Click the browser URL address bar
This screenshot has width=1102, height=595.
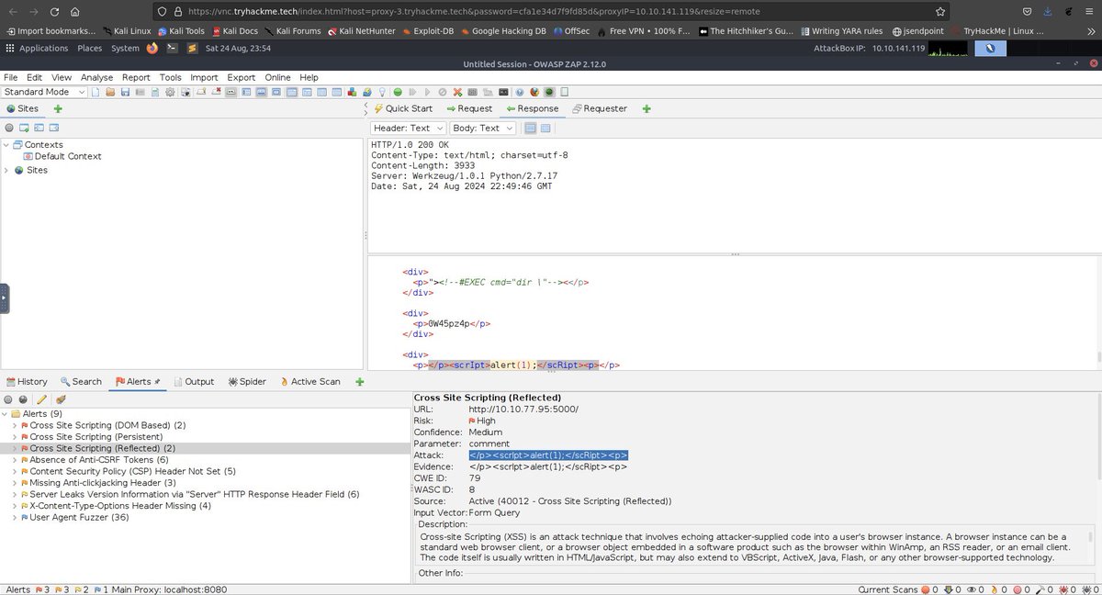(x=551, y=12)
